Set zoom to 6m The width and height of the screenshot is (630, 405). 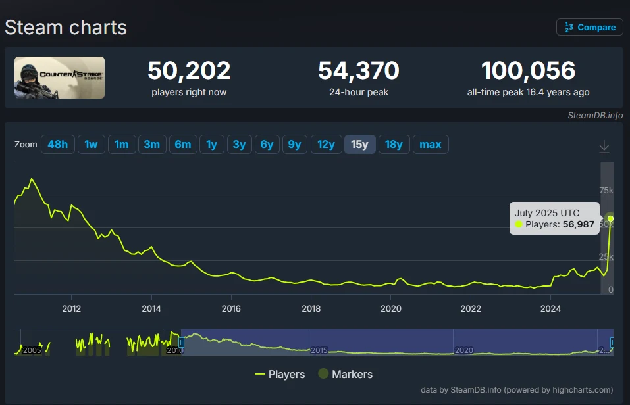183,144
